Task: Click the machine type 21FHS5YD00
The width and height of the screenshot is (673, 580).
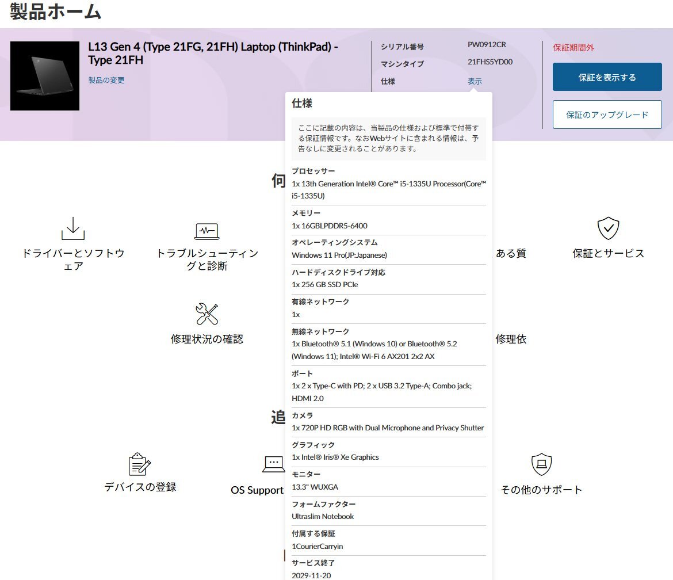Action: coord(490,62)
